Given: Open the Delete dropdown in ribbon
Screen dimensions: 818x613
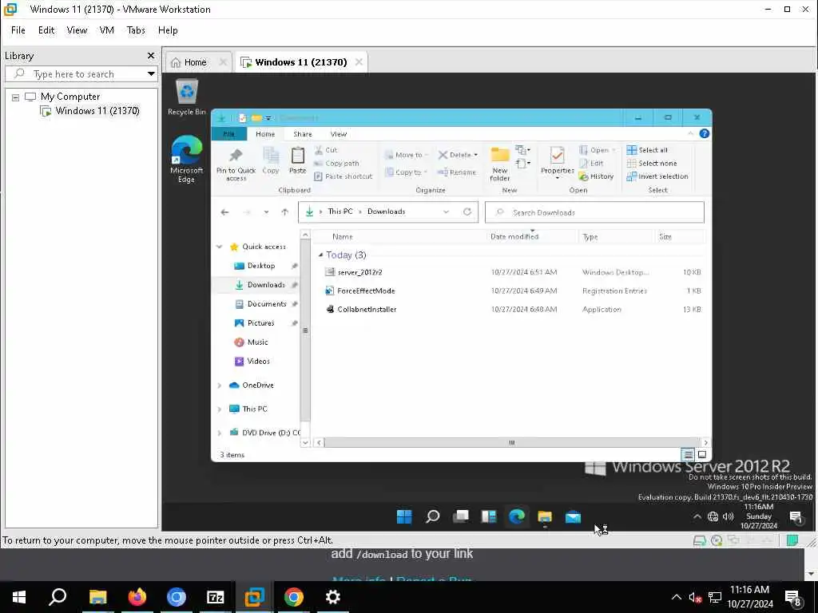Looking at the screenshot, I should click(x=458, y=155).
